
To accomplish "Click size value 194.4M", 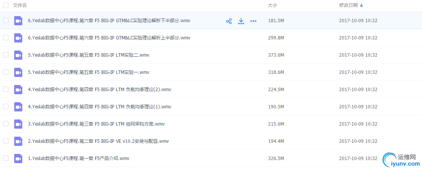I will pyautogui.click(x=276, y=141).
